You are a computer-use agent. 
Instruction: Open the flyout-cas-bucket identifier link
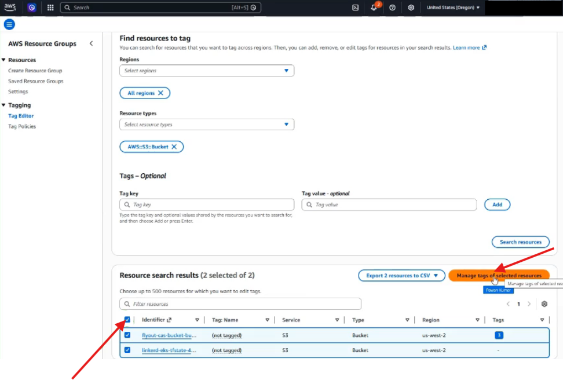click(x=169, y=335)
